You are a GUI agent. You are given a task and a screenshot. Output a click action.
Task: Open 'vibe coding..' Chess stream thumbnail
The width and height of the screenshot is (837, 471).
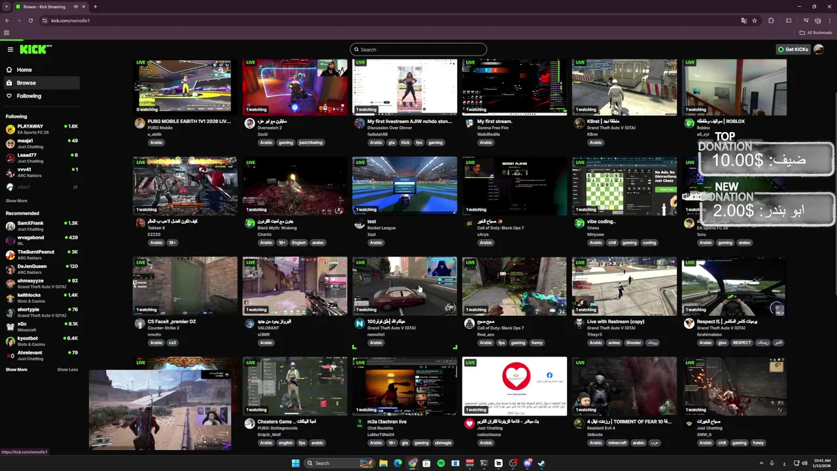click(x=624, y=186)
